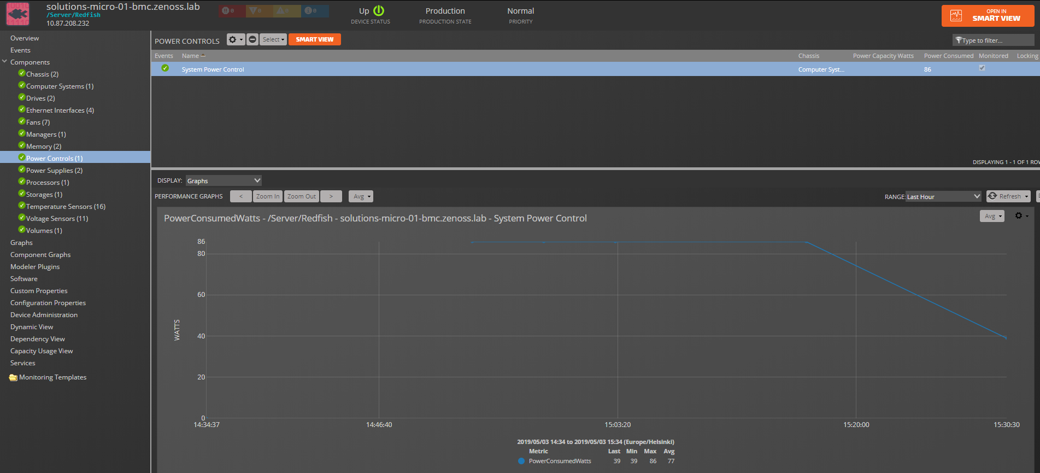Viewport: 1040px width, 473px height.
Task: Click the Computer Syst... chassis cell
Action: pyautogui.click(x=821, y=69)
